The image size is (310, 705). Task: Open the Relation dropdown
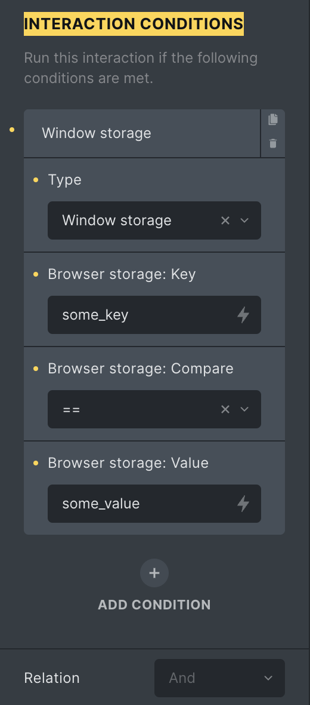(219, 678)
